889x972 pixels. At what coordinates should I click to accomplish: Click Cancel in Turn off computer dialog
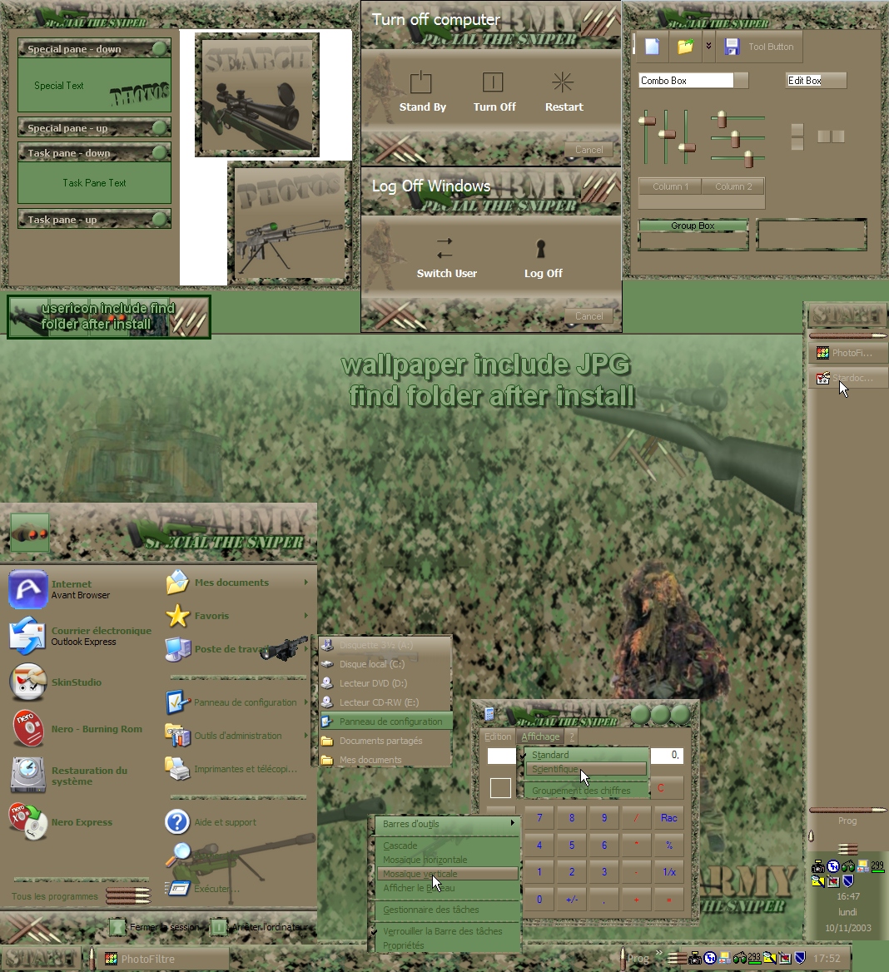click(x=589, y=150)
